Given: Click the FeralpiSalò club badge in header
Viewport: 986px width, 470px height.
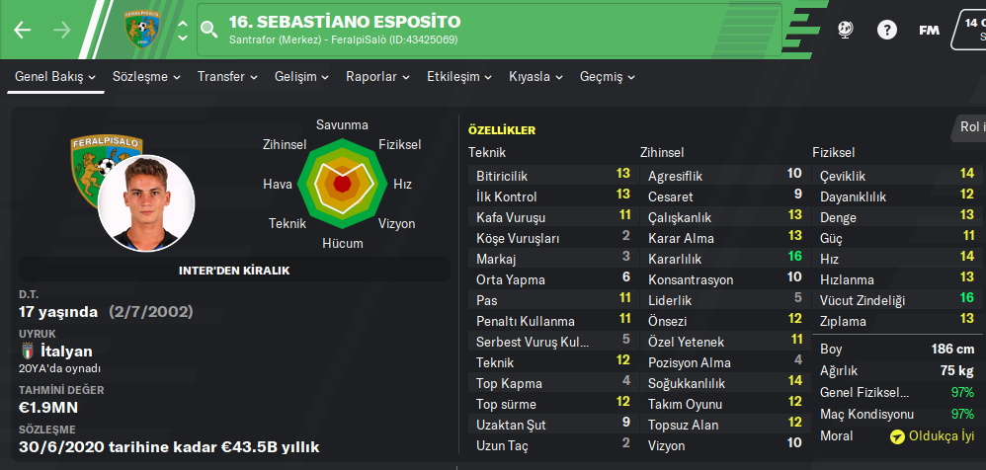Looking at the screenshot, I should (141, 31).
